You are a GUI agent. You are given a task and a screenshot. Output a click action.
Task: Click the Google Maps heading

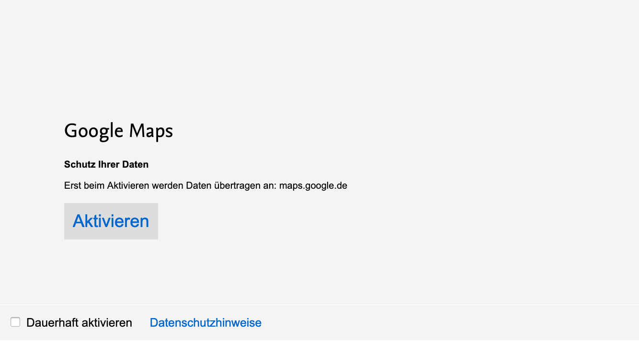pos(118,131)
